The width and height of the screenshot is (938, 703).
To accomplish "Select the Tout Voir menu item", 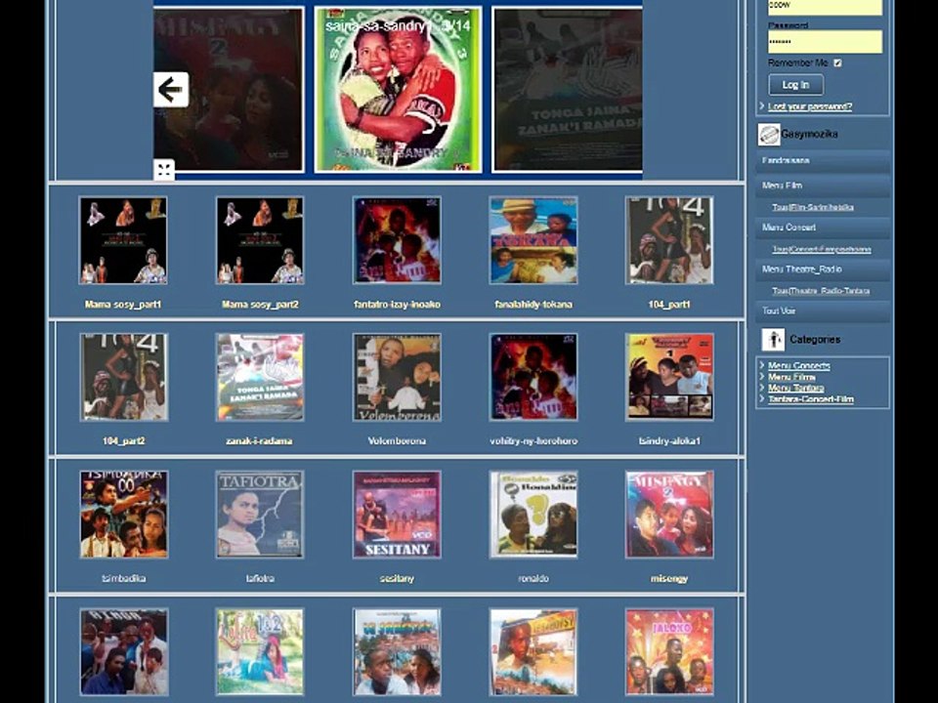I will tap(823, 310).
